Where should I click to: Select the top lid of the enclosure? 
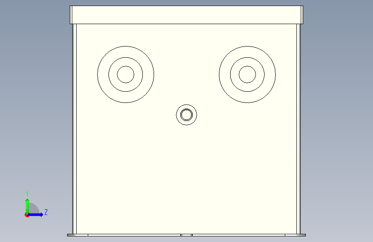pos(187,15)
